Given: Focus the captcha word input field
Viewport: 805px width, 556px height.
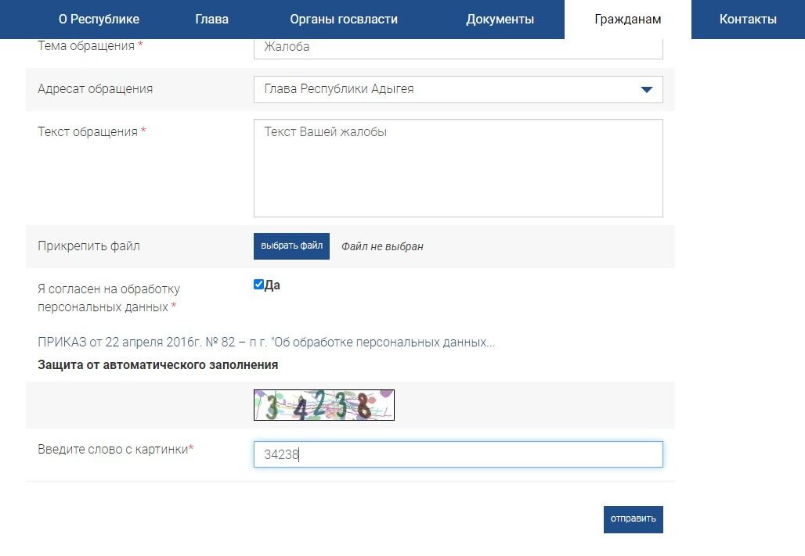Looking at the screenshot, I should click(x=458, y=454).
